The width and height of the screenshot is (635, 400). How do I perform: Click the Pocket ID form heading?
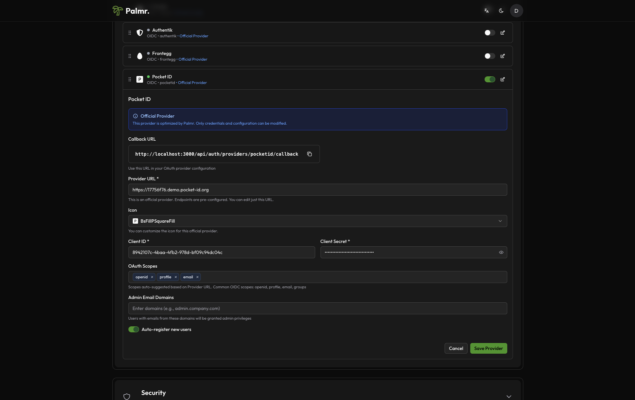click(139, 99)
